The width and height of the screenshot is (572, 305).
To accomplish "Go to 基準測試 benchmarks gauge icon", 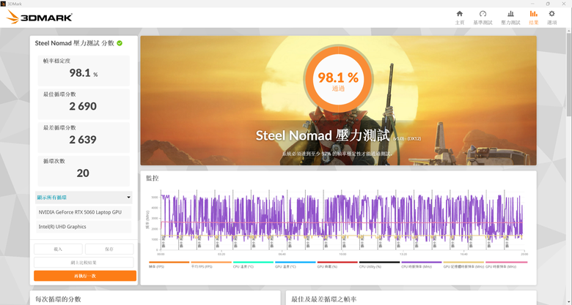I will point(483,18).
